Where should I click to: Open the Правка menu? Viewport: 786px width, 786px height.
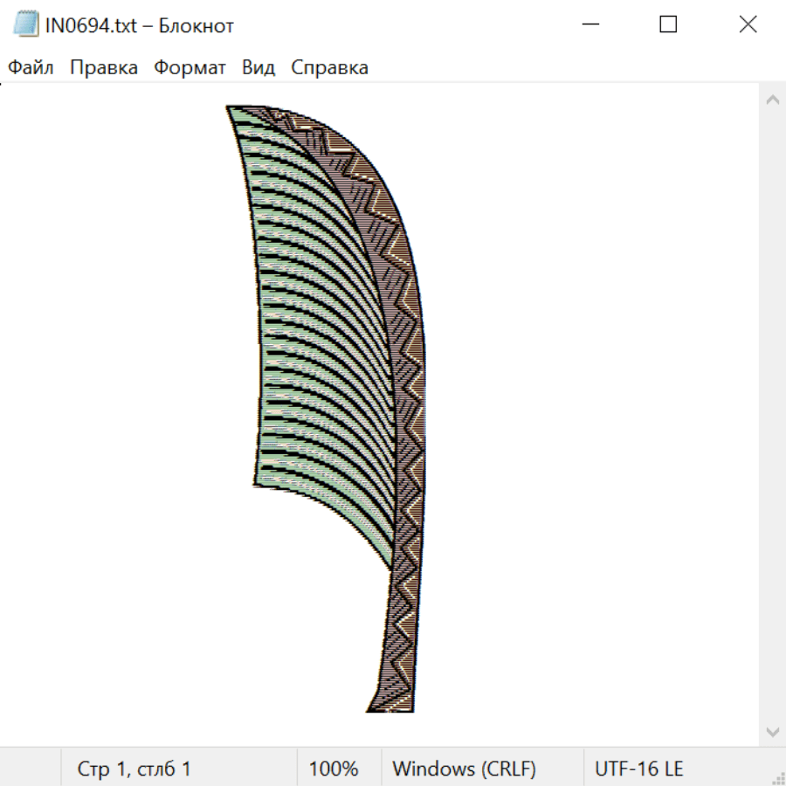pos(104,68)
